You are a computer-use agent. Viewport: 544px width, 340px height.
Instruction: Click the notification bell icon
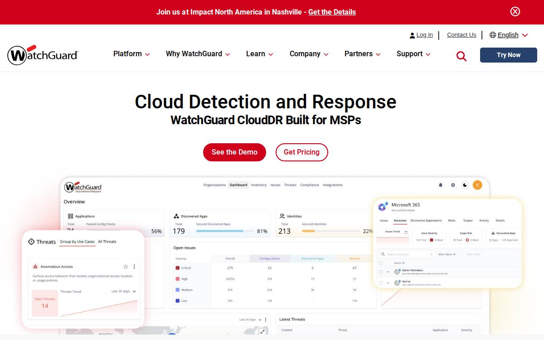440,185
